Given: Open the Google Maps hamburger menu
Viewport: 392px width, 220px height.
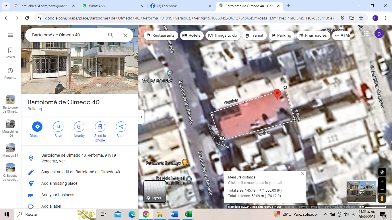Looking at the screenshot, I should [x=10, y=35].
